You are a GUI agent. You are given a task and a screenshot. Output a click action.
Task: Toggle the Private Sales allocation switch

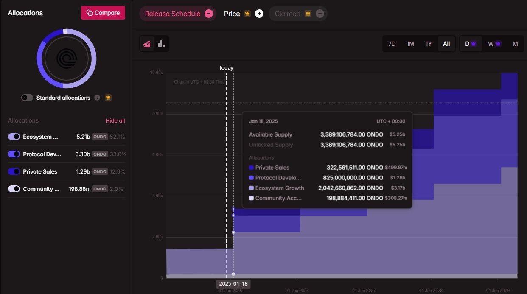tap(14, 171)
